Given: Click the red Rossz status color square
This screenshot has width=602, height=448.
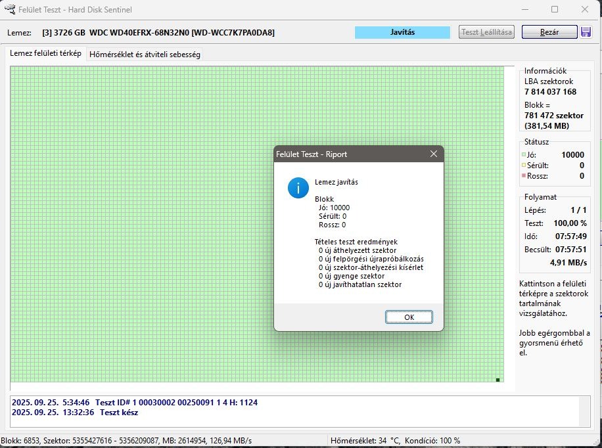Looking at the screenshot, I should click(x=524, y=175).
